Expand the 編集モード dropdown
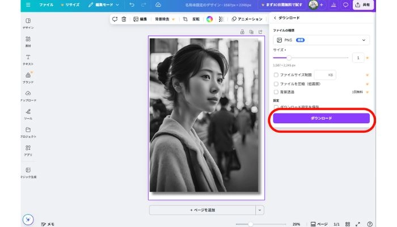The height and width of the screenshot is (227, 397). [103, 5]
